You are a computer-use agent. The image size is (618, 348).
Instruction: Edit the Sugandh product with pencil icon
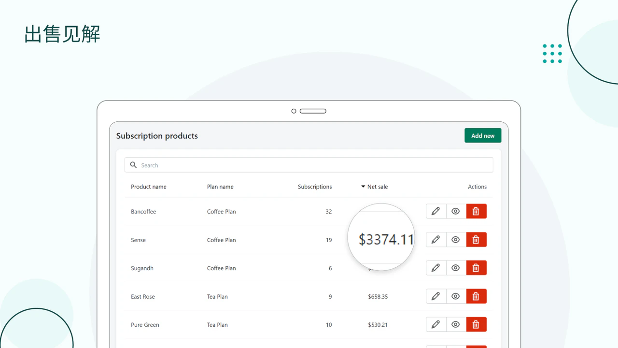(436, 268)
